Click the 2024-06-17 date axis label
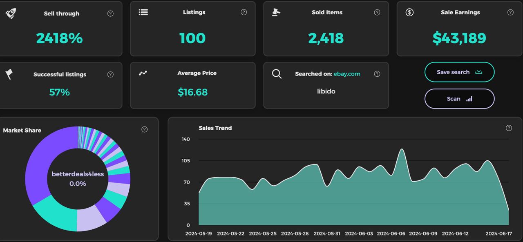Viewport: 523px width, 242px height. click(x=498, y=233)
